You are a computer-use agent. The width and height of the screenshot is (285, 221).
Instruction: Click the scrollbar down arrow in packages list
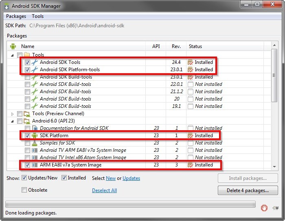274,166
